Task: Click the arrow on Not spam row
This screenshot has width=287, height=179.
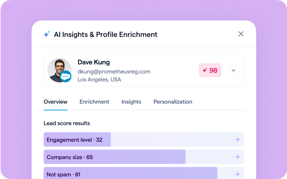Action: [x=237, y=174]
